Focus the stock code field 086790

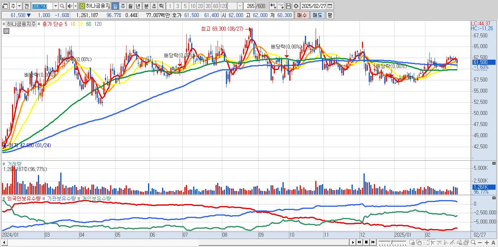pos(41,6)
